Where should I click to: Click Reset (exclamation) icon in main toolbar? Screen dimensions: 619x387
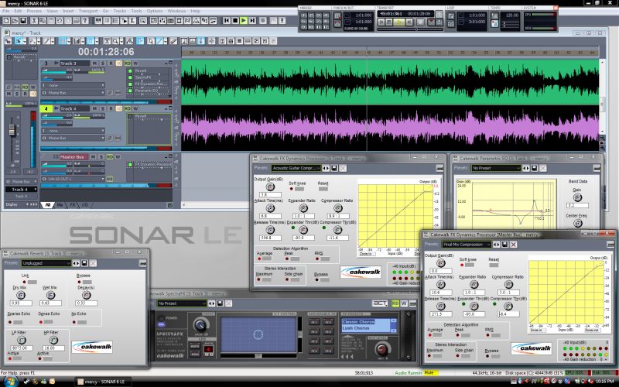tap(282, 21)
